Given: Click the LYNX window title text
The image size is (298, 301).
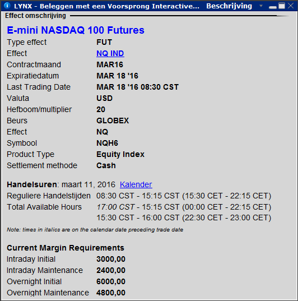Looking at the screenshot, I should (x=106, y=6).
